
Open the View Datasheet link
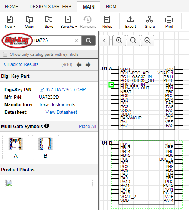point(61,112)
